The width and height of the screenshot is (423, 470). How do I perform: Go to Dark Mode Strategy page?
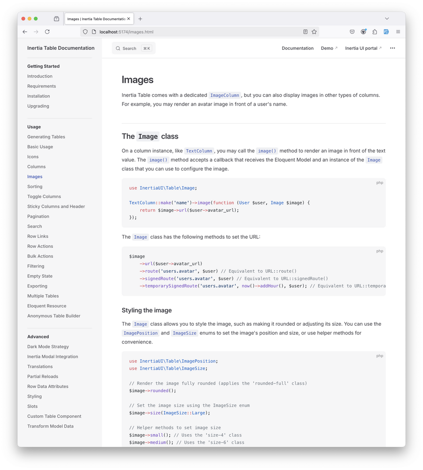[x=48, y=346]
